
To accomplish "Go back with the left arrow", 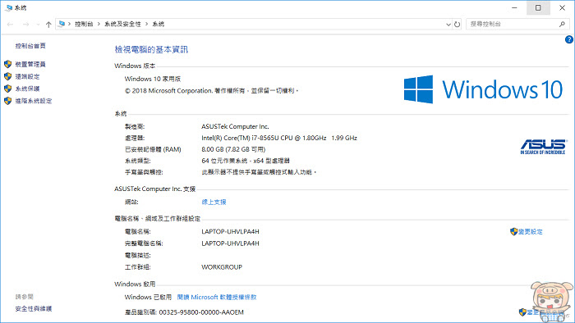I will click(x=10, y=24).
